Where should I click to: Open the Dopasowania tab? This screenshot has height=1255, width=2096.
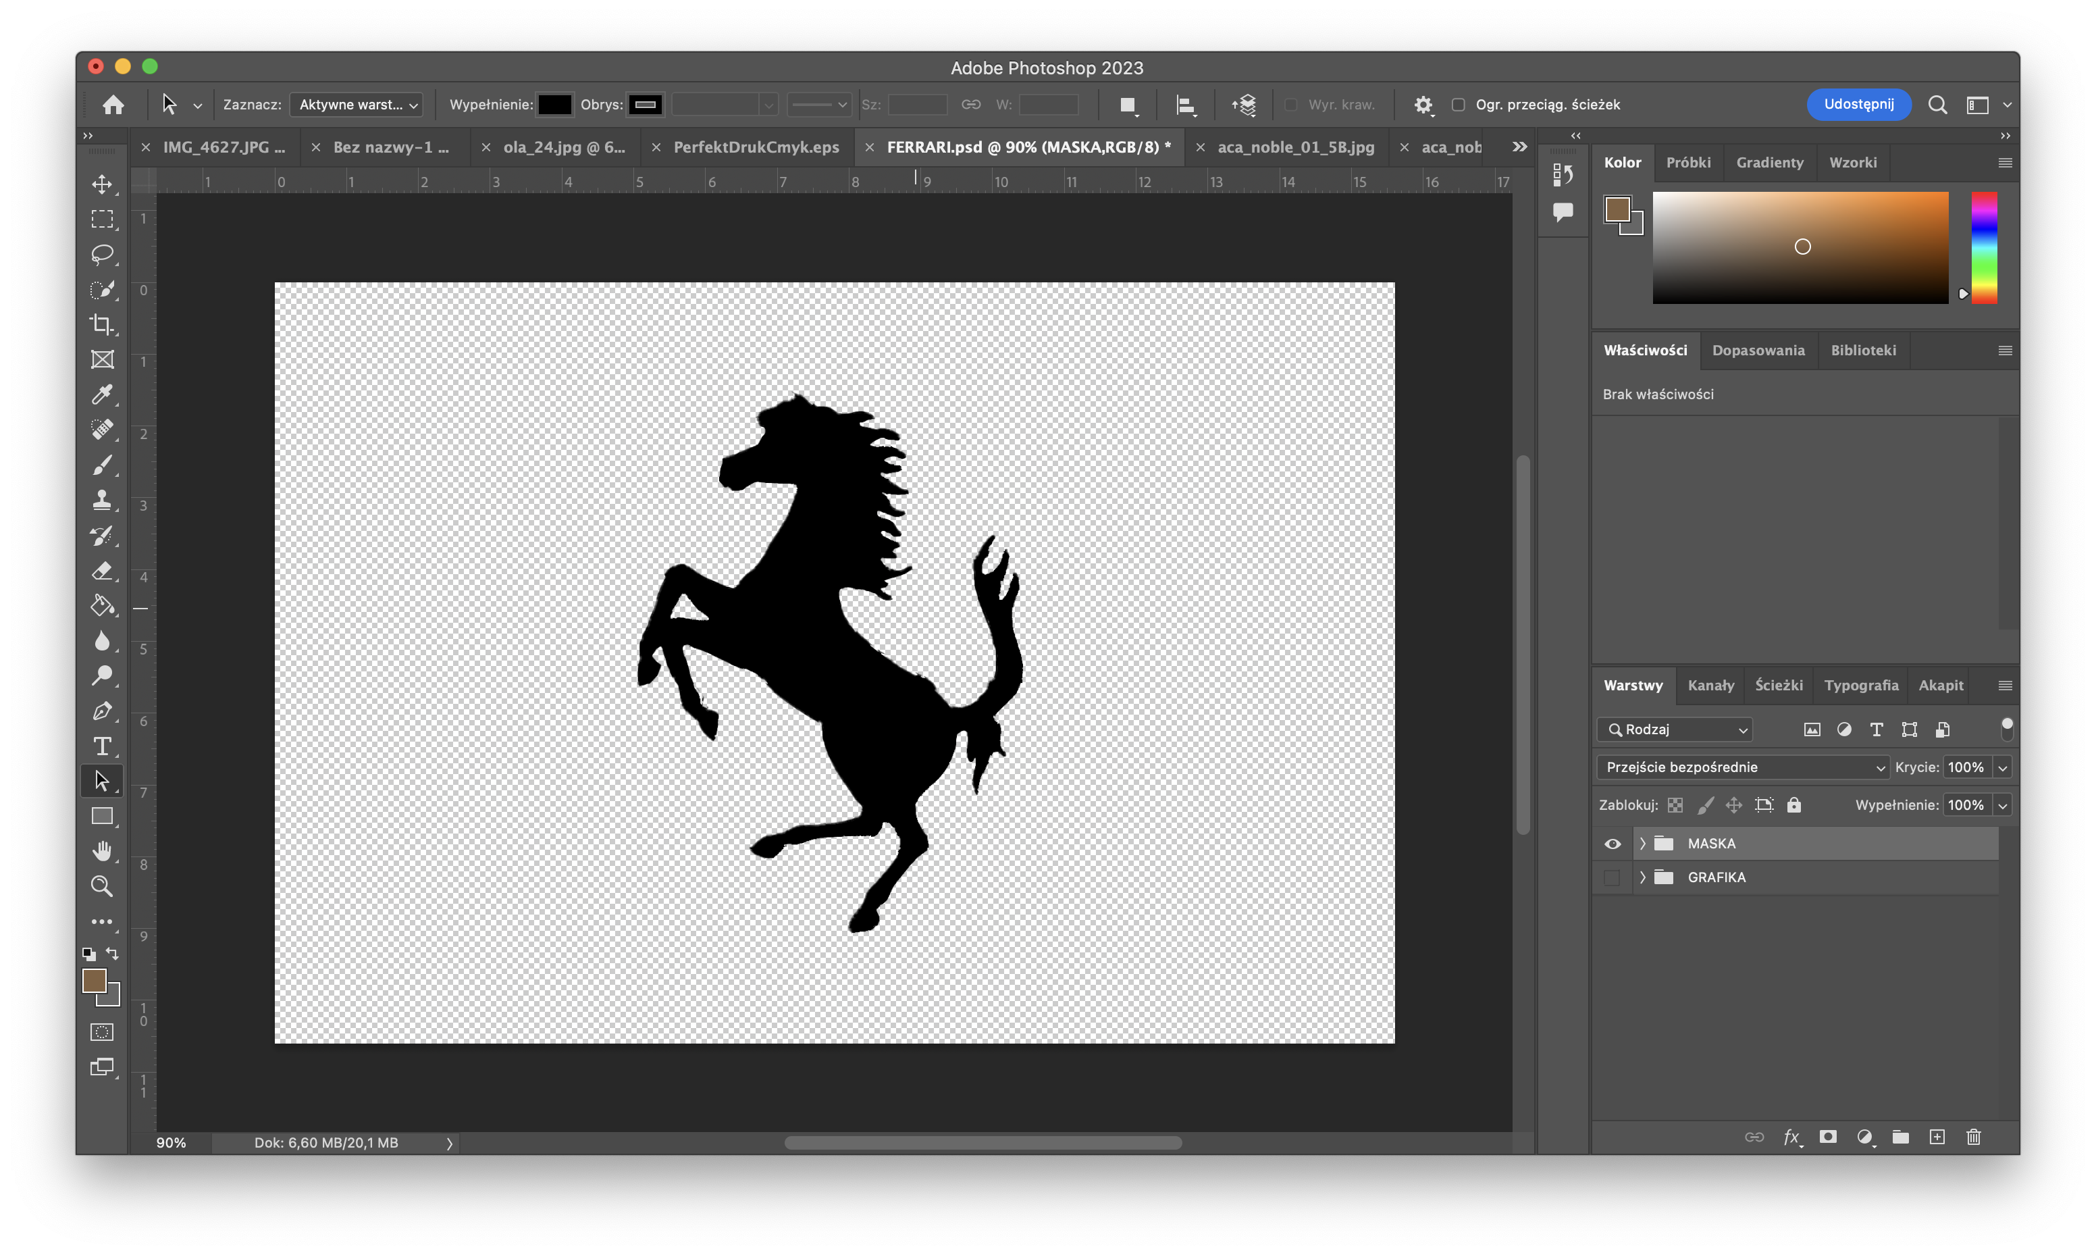(1758, 350)
